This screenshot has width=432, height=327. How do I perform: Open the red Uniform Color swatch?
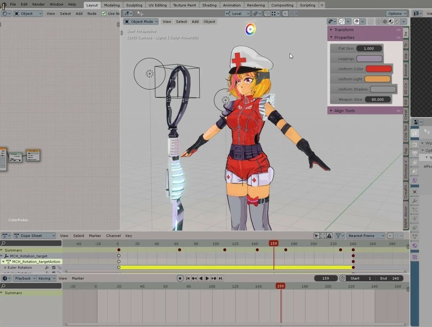(379, 69)
